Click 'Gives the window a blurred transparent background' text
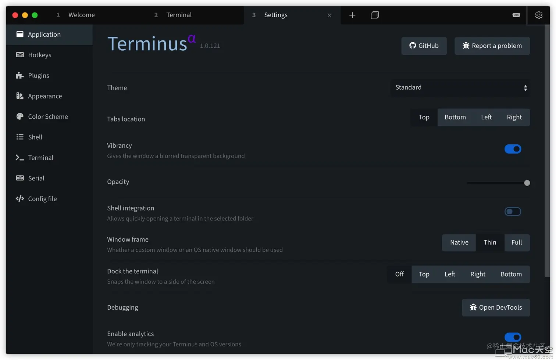The height and width of the screenshot is (360, 556). [176, 156]
